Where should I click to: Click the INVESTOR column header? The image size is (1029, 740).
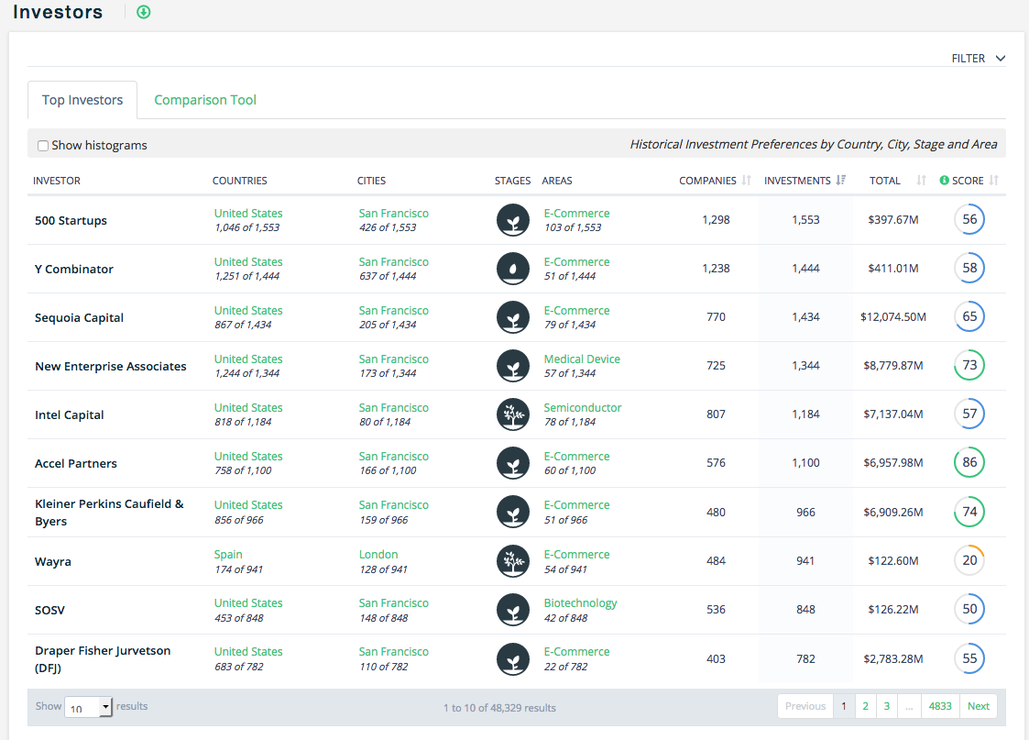click(x=57, y=181)
